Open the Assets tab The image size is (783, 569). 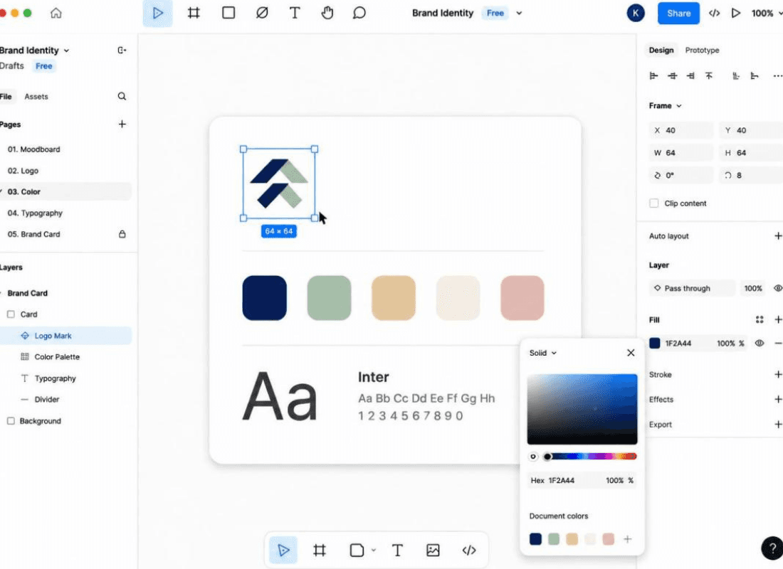(36, 96)
